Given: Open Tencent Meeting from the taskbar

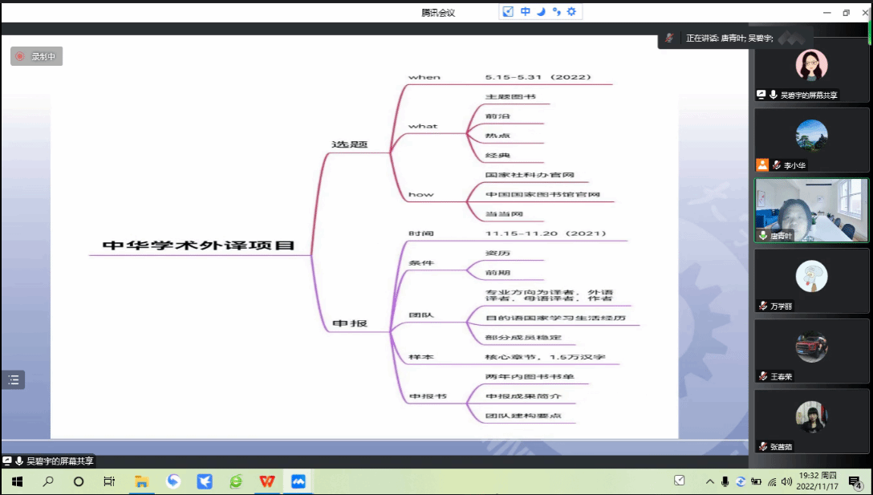Looking at the screenshot, I should pos(298,481).
